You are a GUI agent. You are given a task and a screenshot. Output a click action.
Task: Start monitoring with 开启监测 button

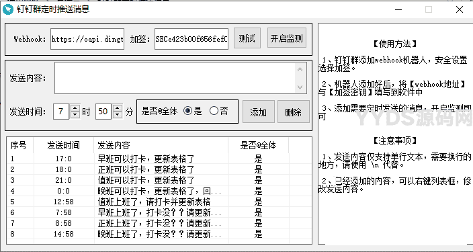pyautogui.click(x=287, y=38)
